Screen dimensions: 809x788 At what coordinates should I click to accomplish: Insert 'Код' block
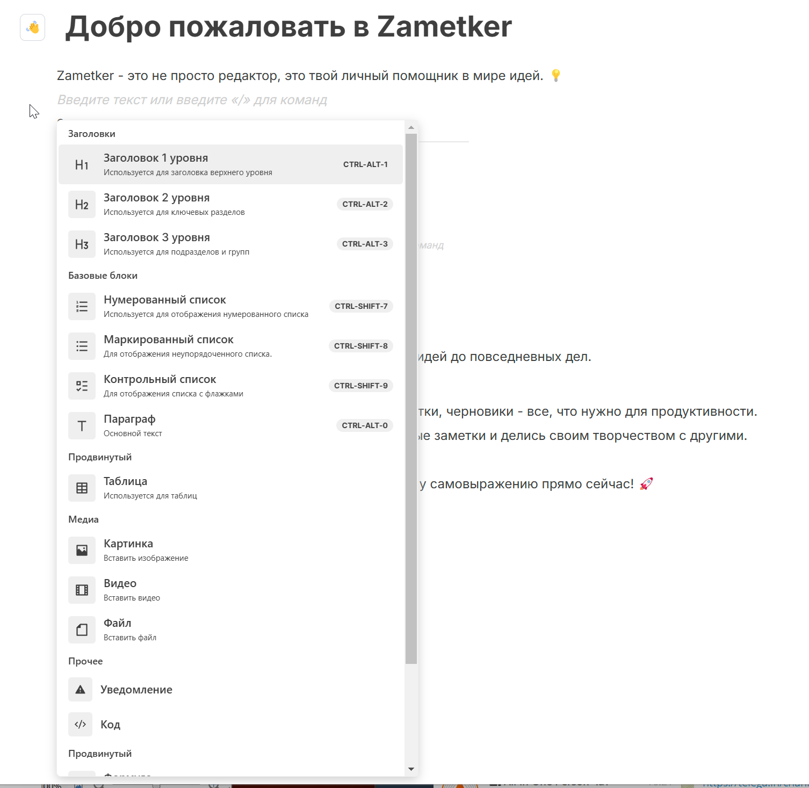coord(230,724)
